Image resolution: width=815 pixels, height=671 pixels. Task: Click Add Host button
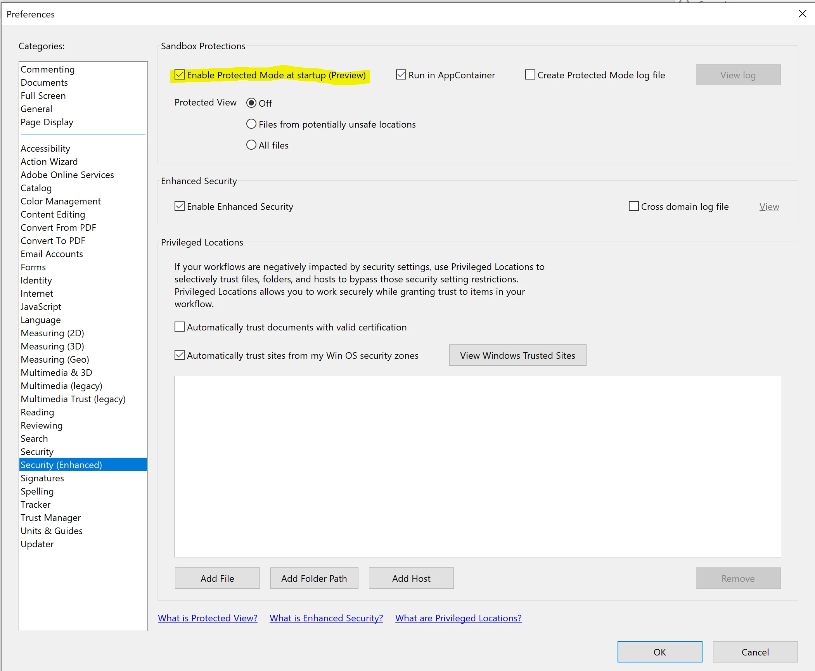(x=411, y=578)
